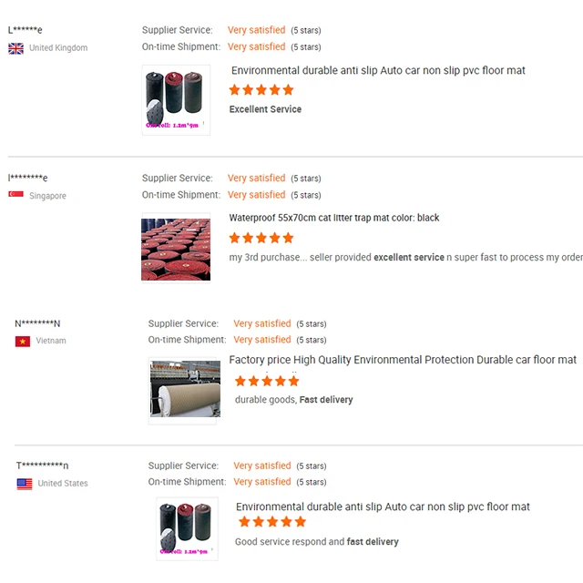This screenshot has height=583, width=583.
Task: Click the Vietnam flag icon
Action: (x=23, y=341)
